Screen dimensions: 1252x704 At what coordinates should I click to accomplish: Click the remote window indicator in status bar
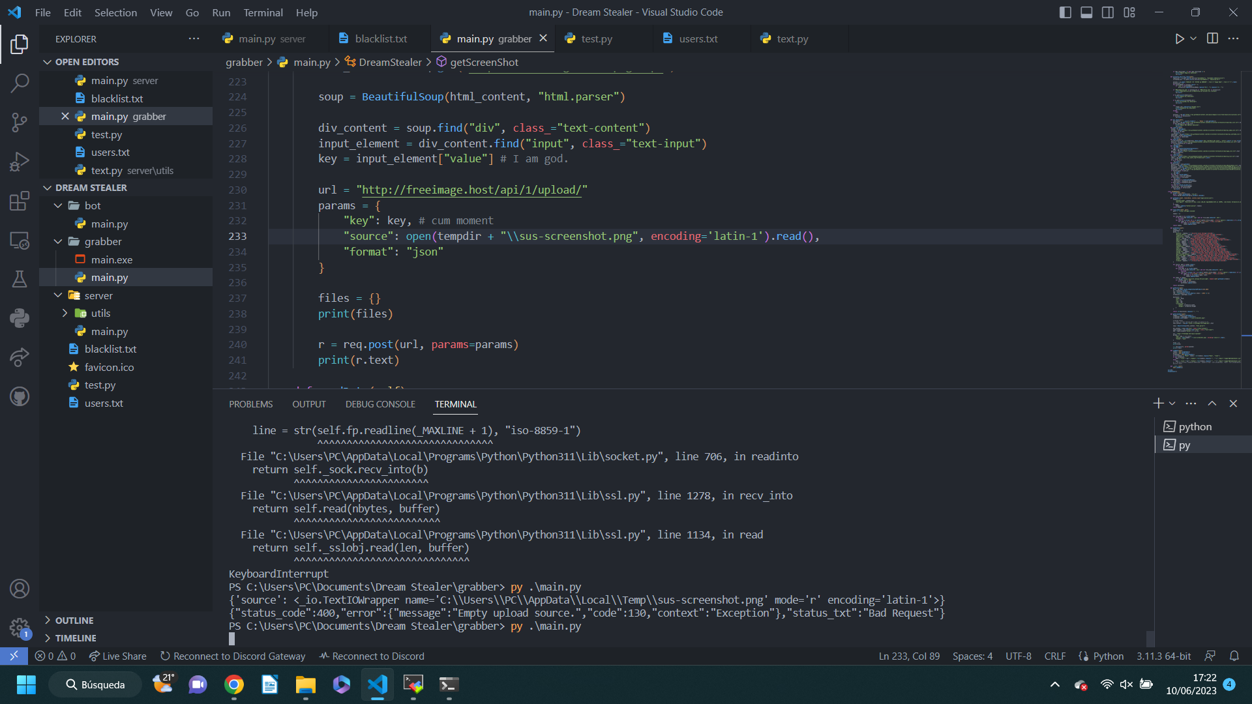coord(14,656)
